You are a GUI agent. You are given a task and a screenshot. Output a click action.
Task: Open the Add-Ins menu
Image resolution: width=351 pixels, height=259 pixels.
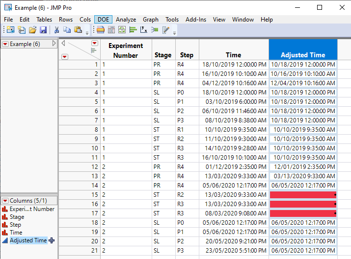click(196, 20)
